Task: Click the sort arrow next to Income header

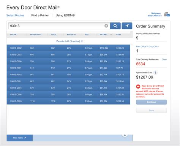Action: coord(111,35)
